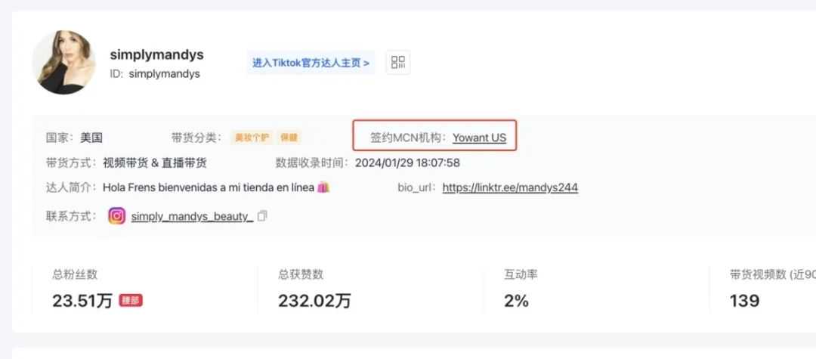Open the linktr.ee/mandys244 bio link
The image size is (816, 359).
point(510,187)
